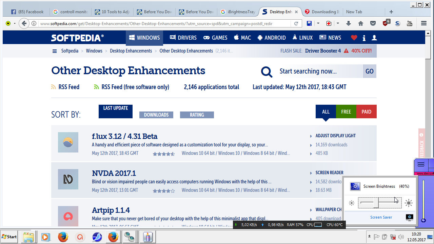Filter the list to FREE software
Viewport: 434px width, 244px height.
346,111
